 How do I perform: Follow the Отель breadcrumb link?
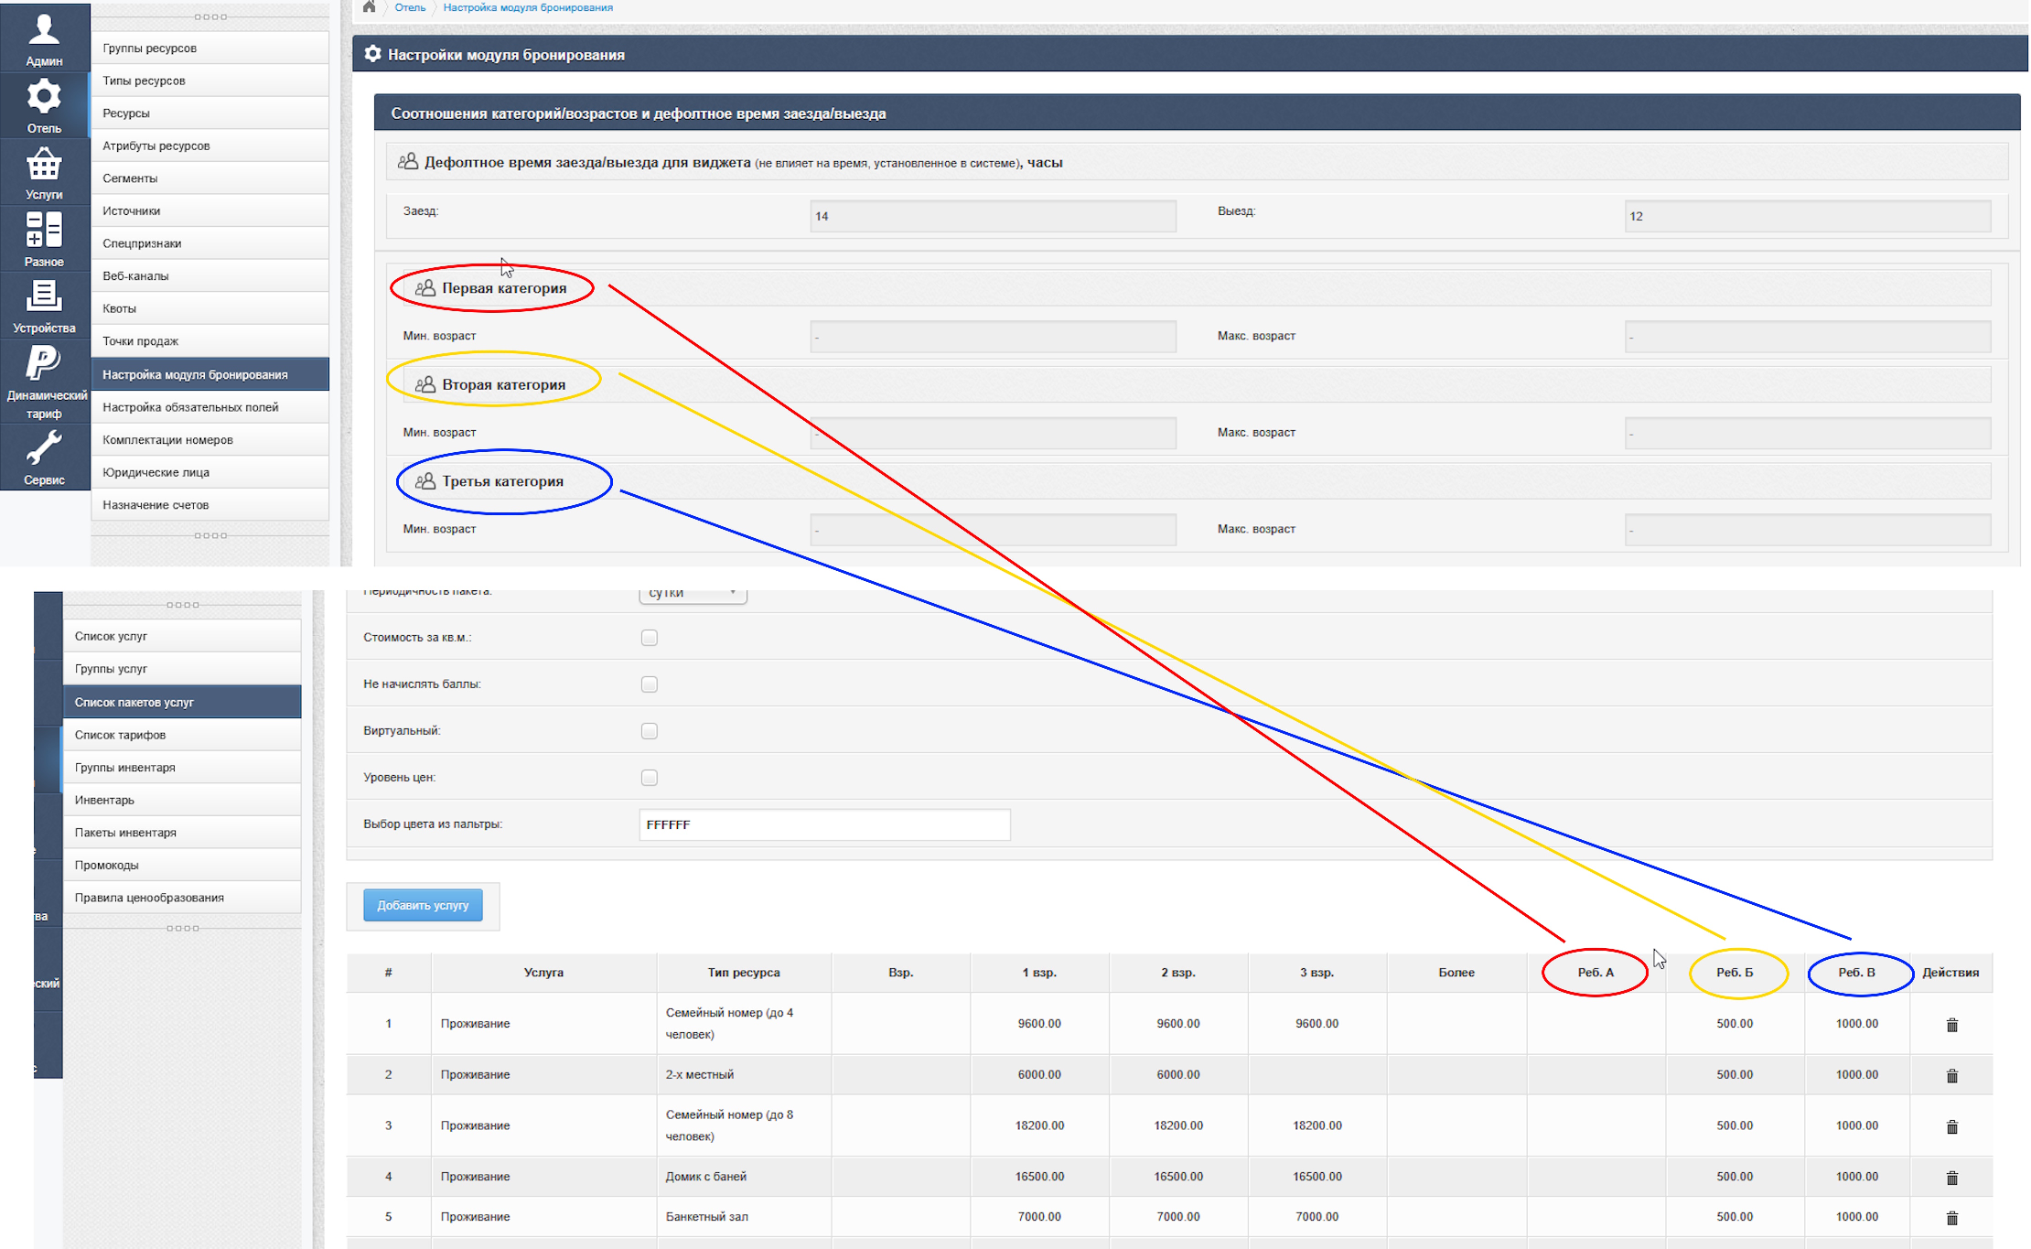pyautogui.click(x=410, y=7)
